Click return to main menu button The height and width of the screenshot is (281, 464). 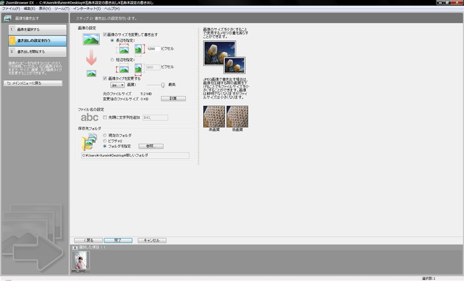click(33, 83)
